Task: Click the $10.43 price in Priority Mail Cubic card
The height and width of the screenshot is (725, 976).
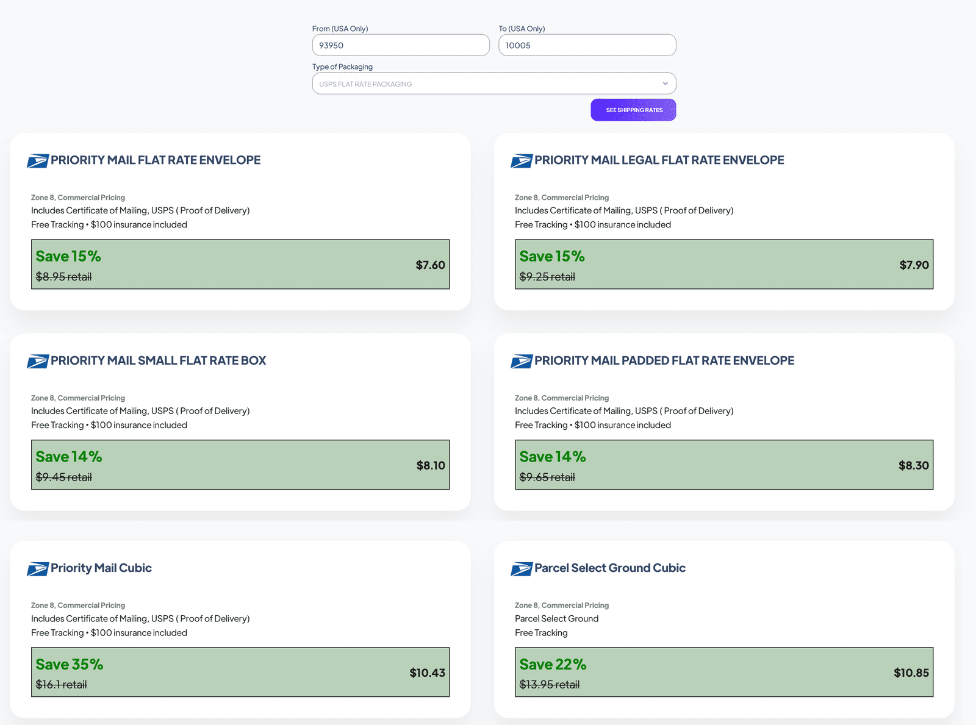Action: (x=428, y=673)
